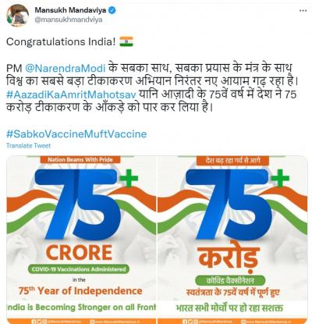This screenshot has width=312, height=324.
Task: Click the blue verified badge icon
Action: (112, 10)
